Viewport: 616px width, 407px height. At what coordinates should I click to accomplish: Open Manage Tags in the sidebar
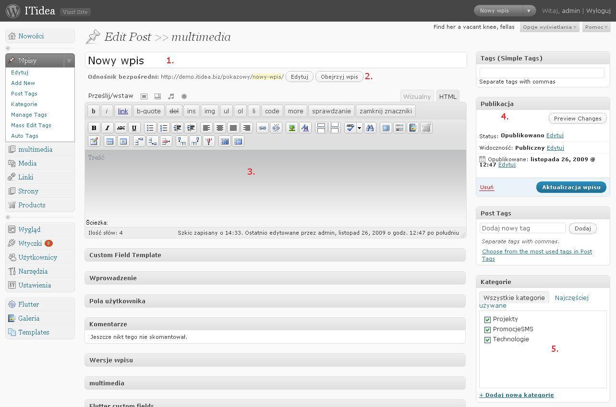tap(29, 115)
